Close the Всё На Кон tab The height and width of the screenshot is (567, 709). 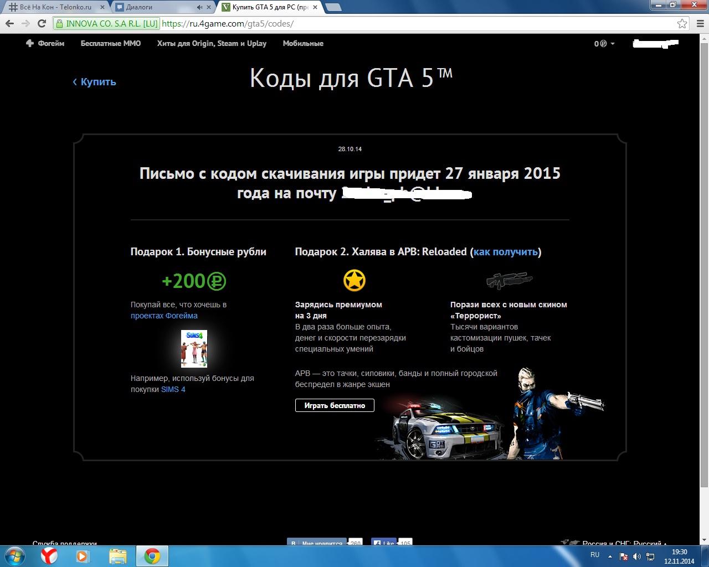coord(102,7)
